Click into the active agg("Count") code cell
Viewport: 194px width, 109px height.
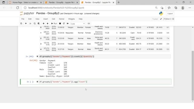point(105,82)
